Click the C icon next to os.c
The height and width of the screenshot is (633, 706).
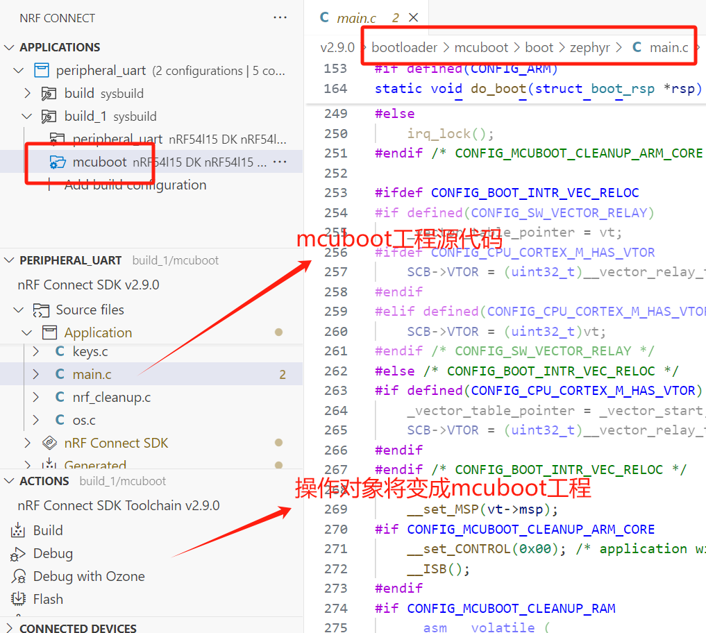pyautogui.click(x=60, y=420)
